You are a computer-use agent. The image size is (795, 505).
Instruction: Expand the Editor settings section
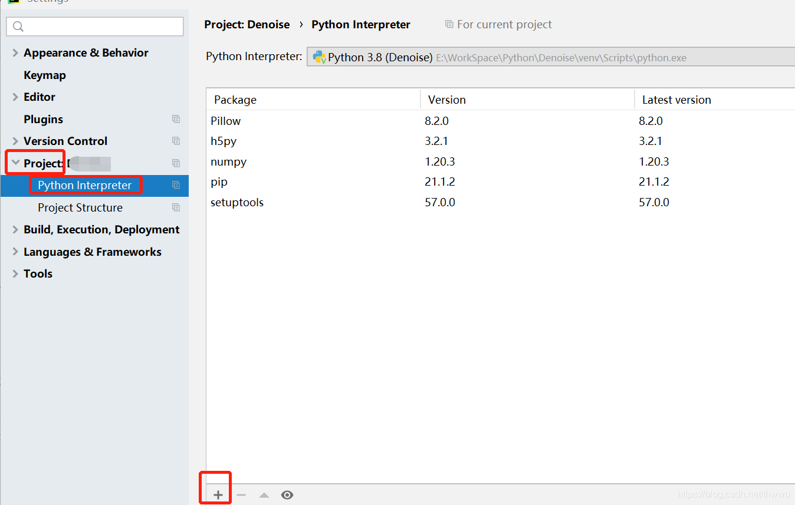[15, 97]
